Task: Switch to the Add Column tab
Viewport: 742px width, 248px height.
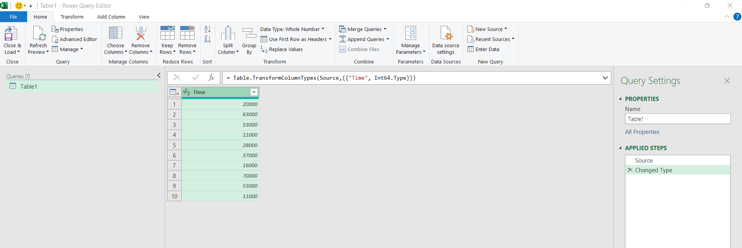Action: coord(111,17)
